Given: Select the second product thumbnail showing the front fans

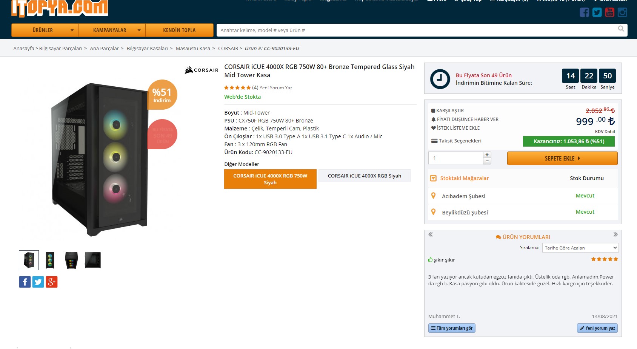Looking at the screenshot, I should [x=50, y=260].
